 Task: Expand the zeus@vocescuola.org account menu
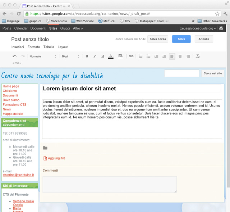198,28
